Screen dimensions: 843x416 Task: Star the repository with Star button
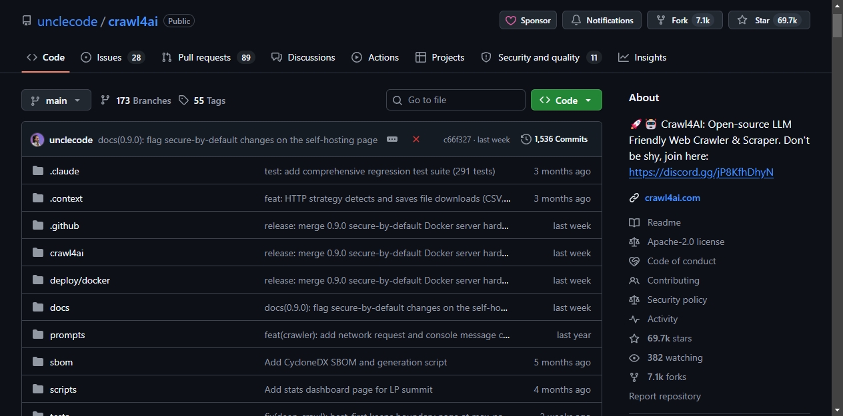click(x=769, y=21)
